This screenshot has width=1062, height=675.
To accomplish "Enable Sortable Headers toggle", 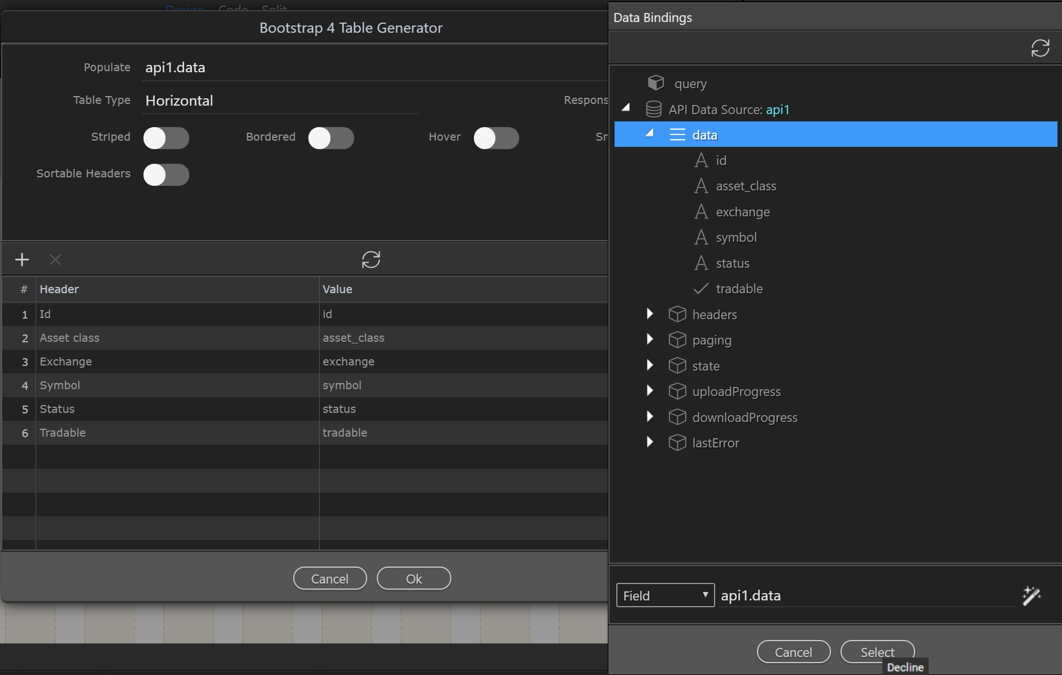I will 166,175.
